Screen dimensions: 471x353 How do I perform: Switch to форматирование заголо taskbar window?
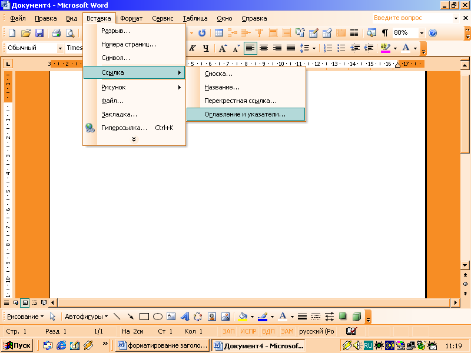point(163,345)
